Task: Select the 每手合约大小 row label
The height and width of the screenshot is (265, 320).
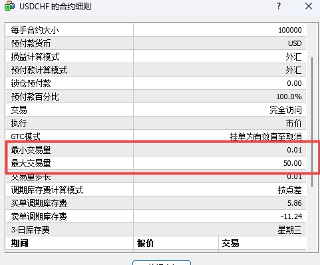Action: click(35, 30)
